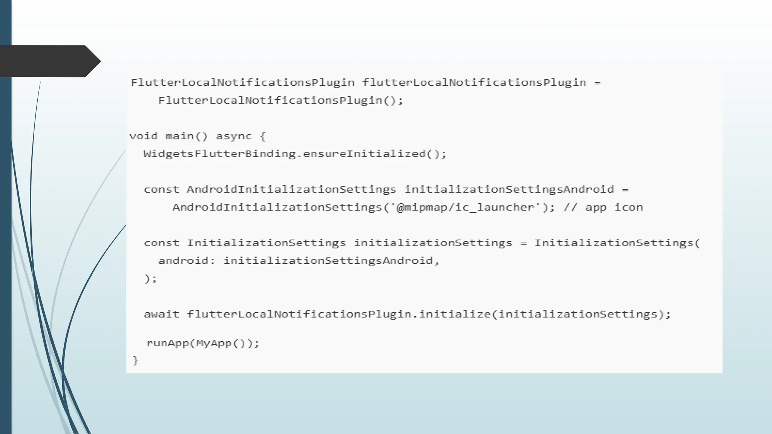Click the 'android: initializationSettingsAndroid,' line
Image resolution: width=772 pixels, height=434 pixels.
click(x=299, y=261)
